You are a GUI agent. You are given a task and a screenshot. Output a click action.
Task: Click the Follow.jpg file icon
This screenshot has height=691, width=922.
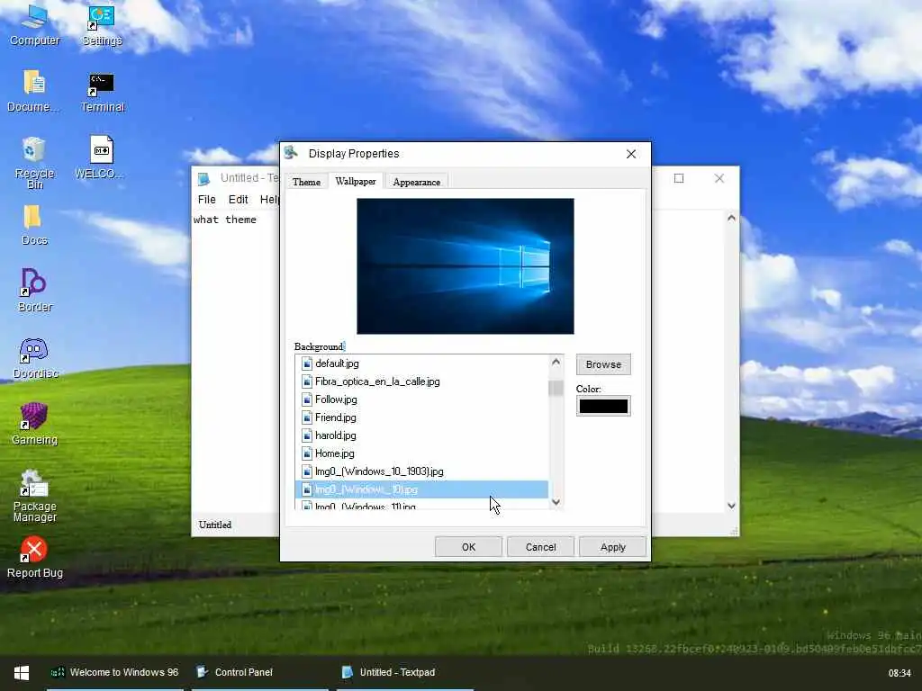306,399
